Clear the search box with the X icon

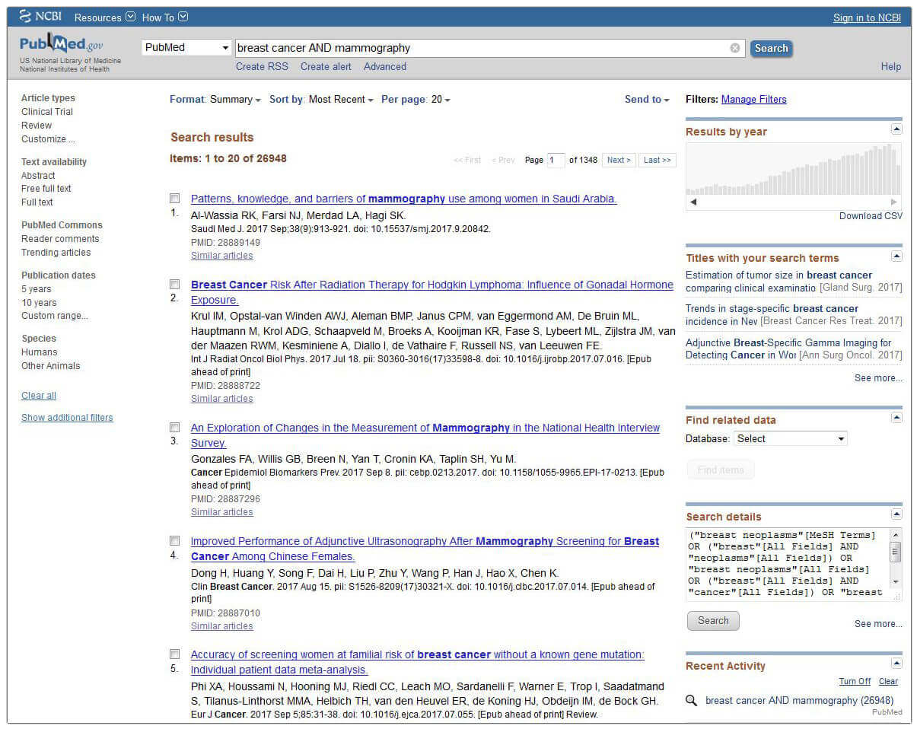pos(735,48)
